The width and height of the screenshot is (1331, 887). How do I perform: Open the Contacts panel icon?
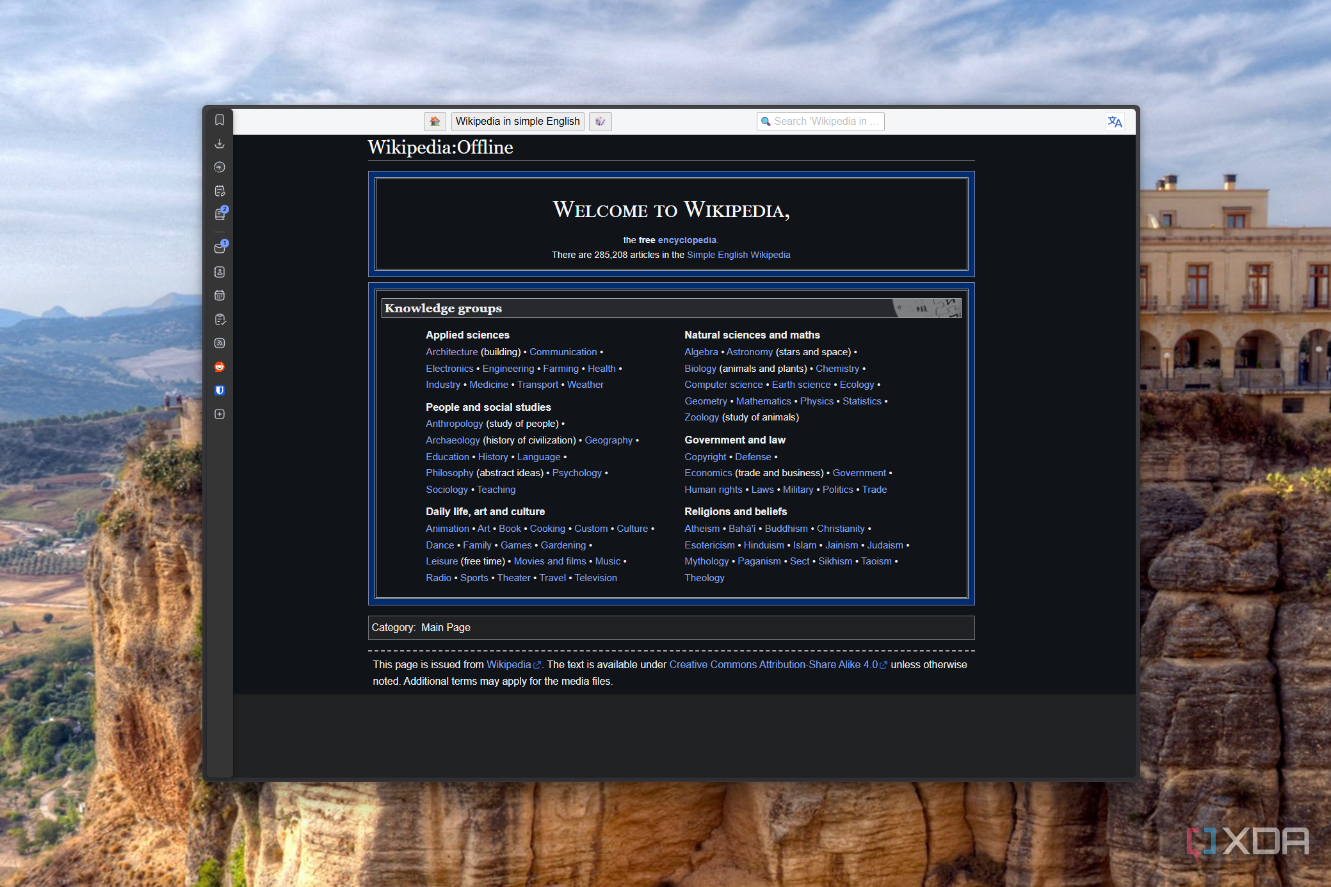[x=220, y=272]
